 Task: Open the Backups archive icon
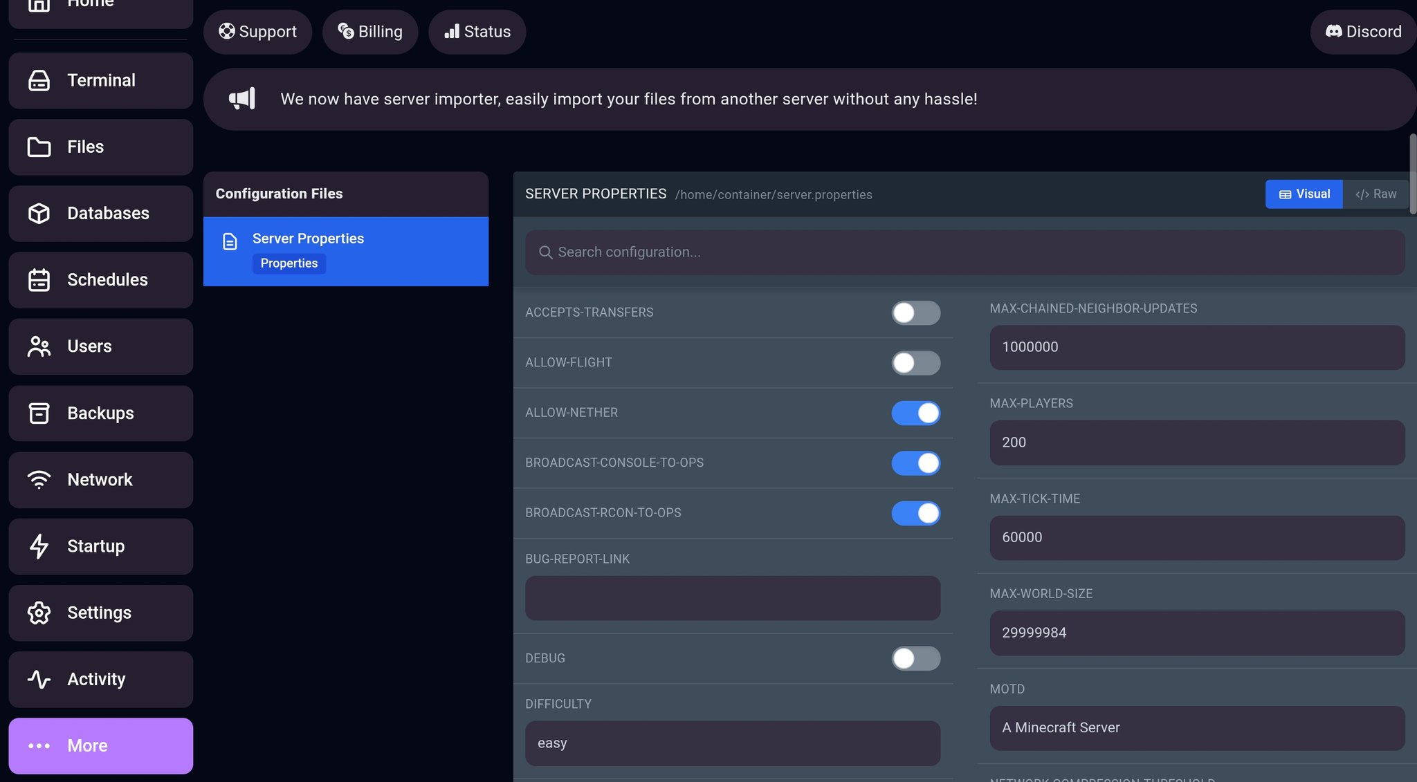(x=39, y=413)
